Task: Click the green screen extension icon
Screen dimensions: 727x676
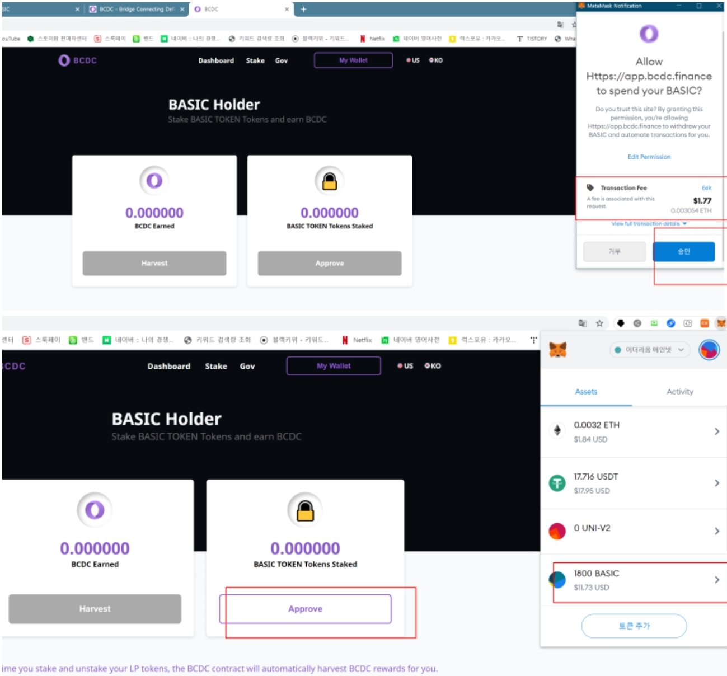Action: coord(654,323)
